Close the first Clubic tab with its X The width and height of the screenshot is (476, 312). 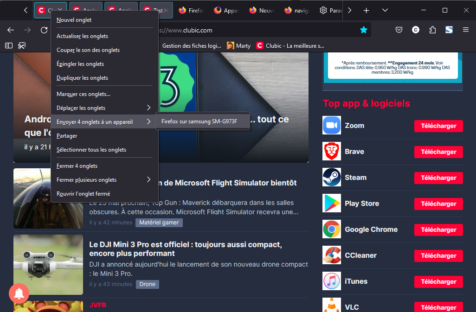click(x=60, y=10)
